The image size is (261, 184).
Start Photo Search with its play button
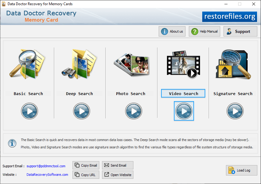(x=134, y=111)
